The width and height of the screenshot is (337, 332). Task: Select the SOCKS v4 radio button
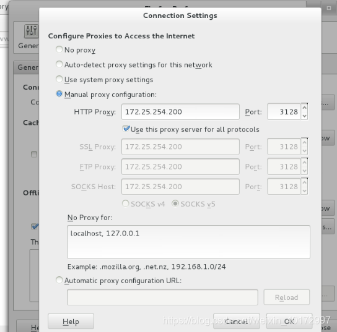126,203
